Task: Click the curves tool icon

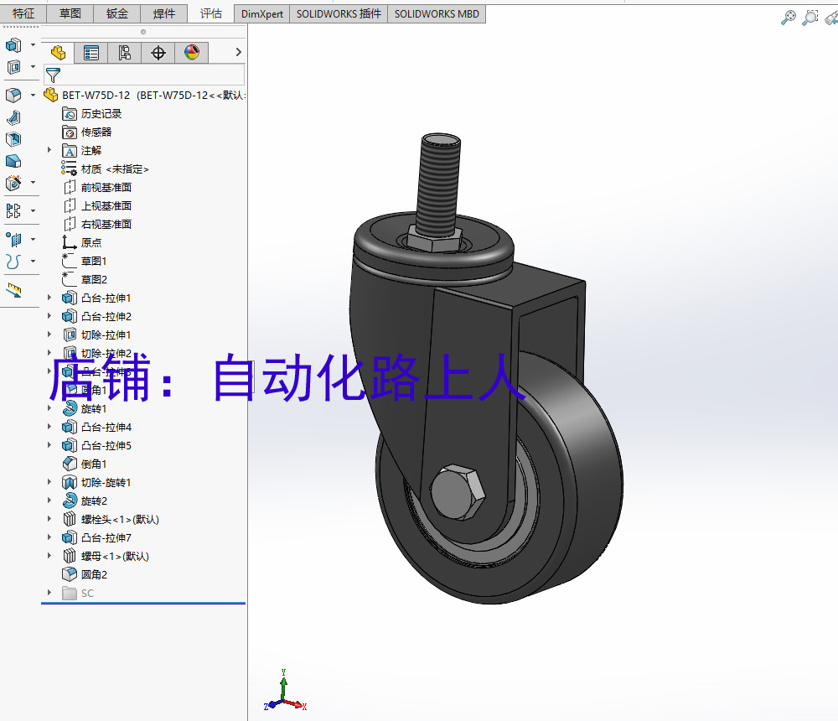Action: (13, 262)
